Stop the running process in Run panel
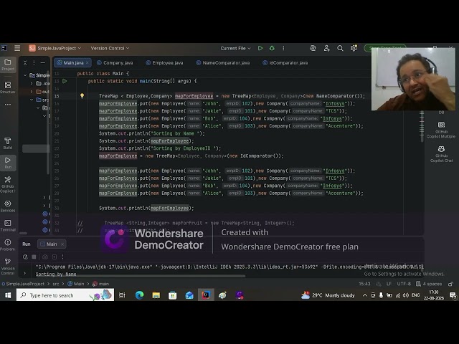The height and width of the screenshot is (344, 459). (34, 257)
